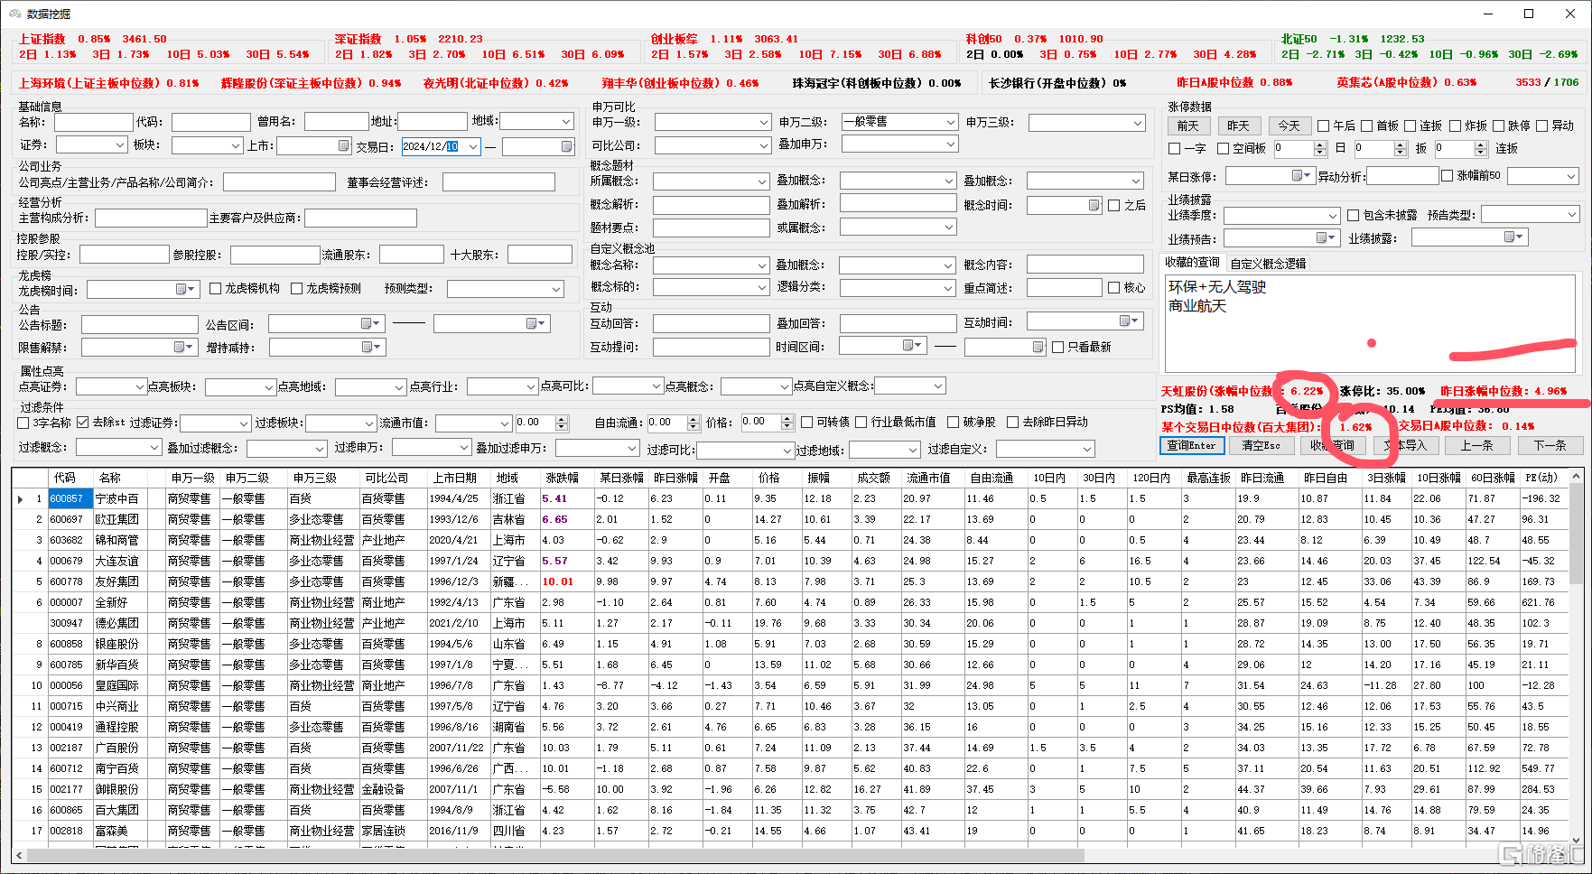The width and height of the screenshot is (1592, 874).
Task: Switch to the 自定义概念逻辑 tab
Action: 1268,264
